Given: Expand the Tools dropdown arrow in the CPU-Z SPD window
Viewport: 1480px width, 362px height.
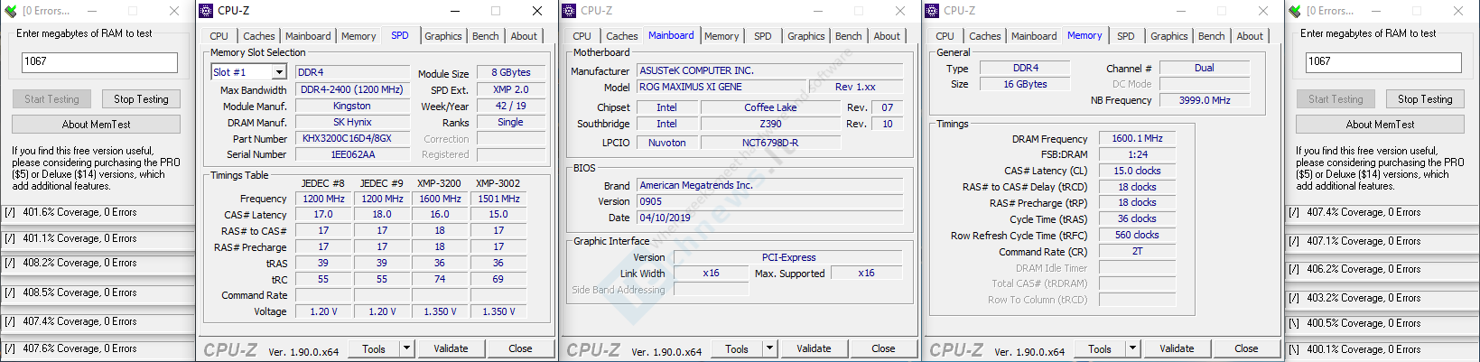Looking at the screenshot, I should pos(406,348).
